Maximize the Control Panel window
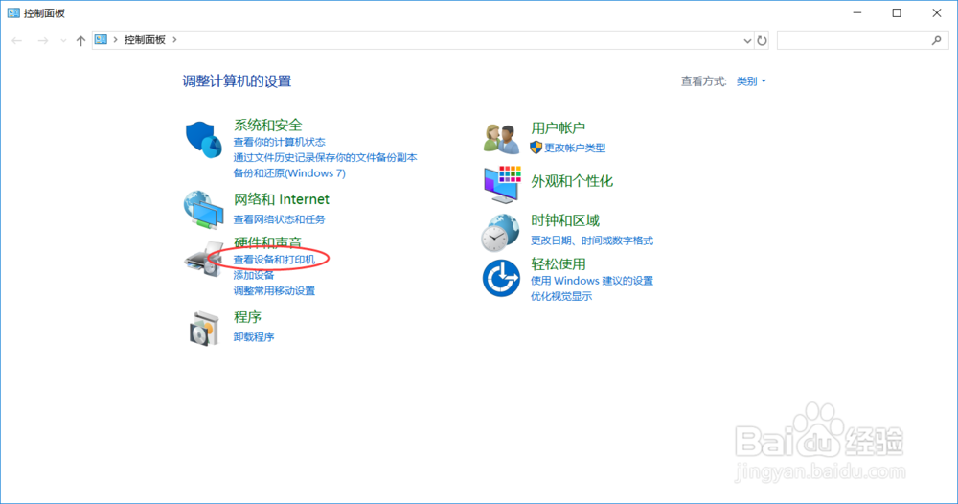The image size is (958, 504). point(897,12)
